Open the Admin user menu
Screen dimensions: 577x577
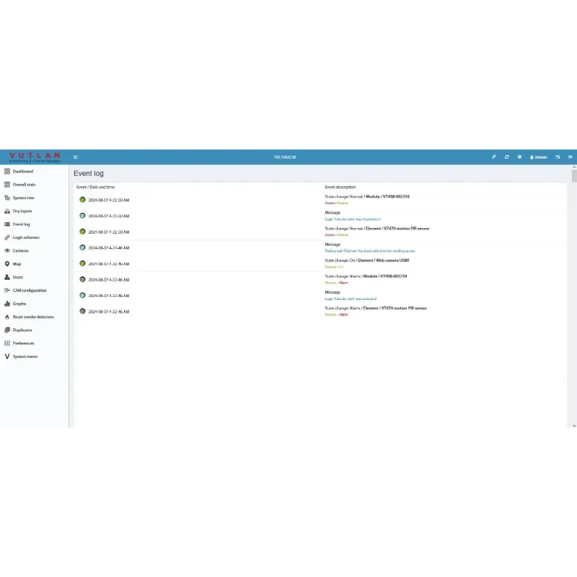pyautogui.click(x=539, y=157)
